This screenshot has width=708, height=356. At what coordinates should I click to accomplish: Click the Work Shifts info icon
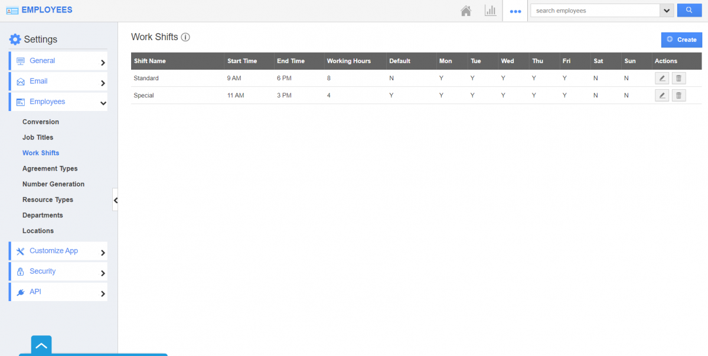tap(185, 37)
